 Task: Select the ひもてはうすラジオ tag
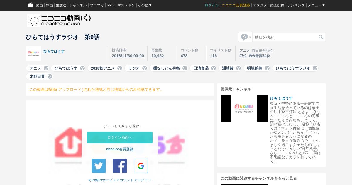tap(293, 68)
